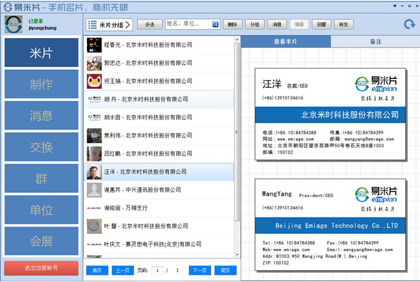The image size is (420, 282).
Task: Switch to the 备注 notes tab
Action: point(375,42)
